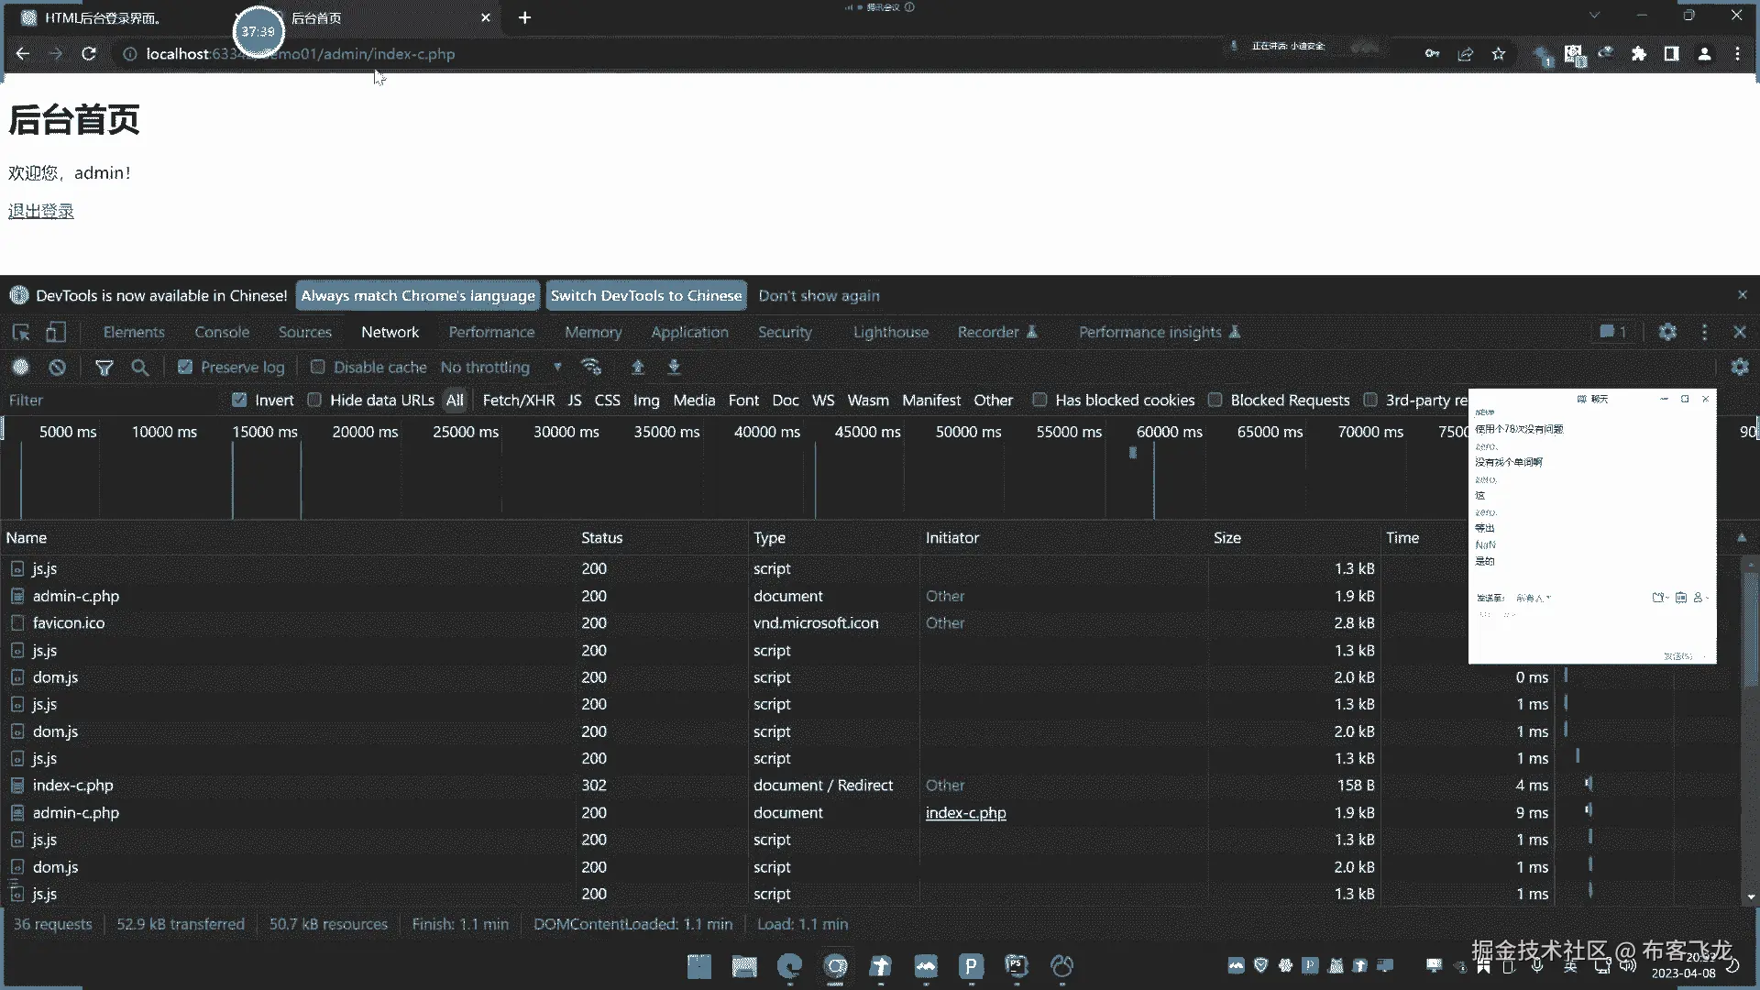Open the DevTools three-dot customize menu
Viewport: 1760px width, 990px height.
click(x=1704, y=333)
